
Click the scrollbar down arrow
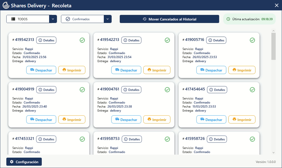(273, 153)
